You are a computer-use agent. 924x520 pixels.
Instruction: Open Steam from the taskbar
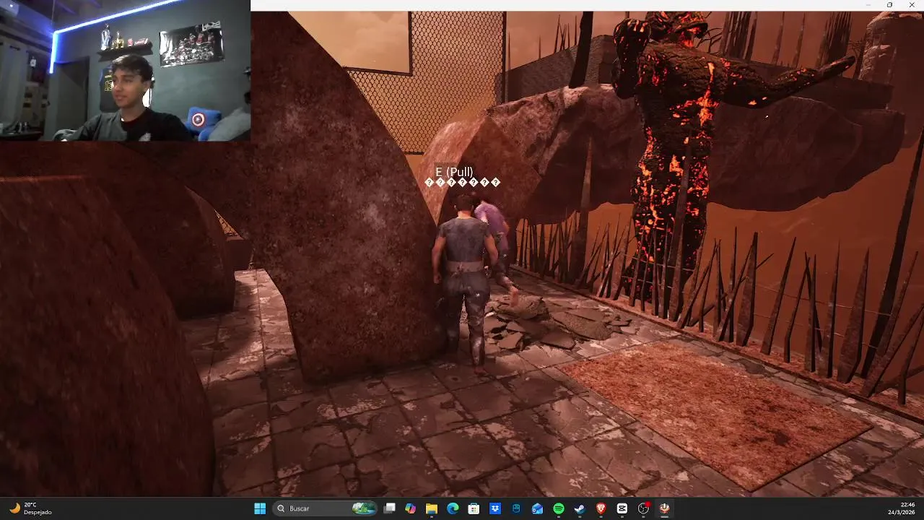[x=580, y=508]
